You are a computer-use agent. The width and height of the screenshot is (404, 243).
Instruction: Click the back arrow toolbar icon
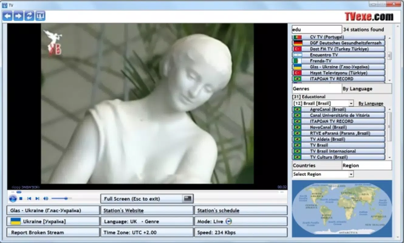tap(8, 16)
